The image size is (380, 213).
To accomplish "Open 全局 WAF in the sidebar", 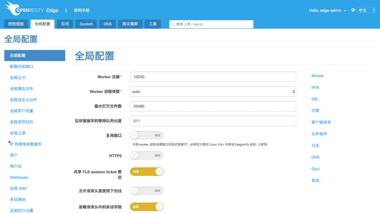I will tap(18, 189).
